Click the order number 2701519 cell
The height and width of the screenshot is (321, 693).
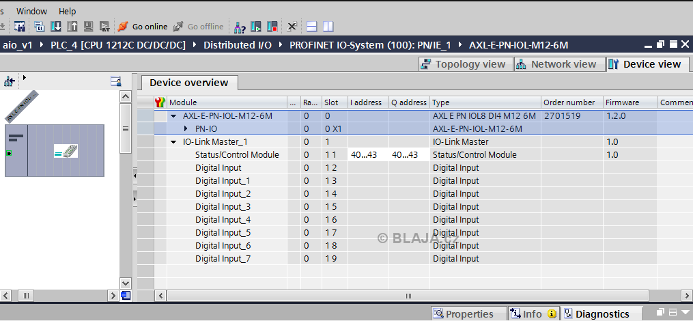[572, 116]
